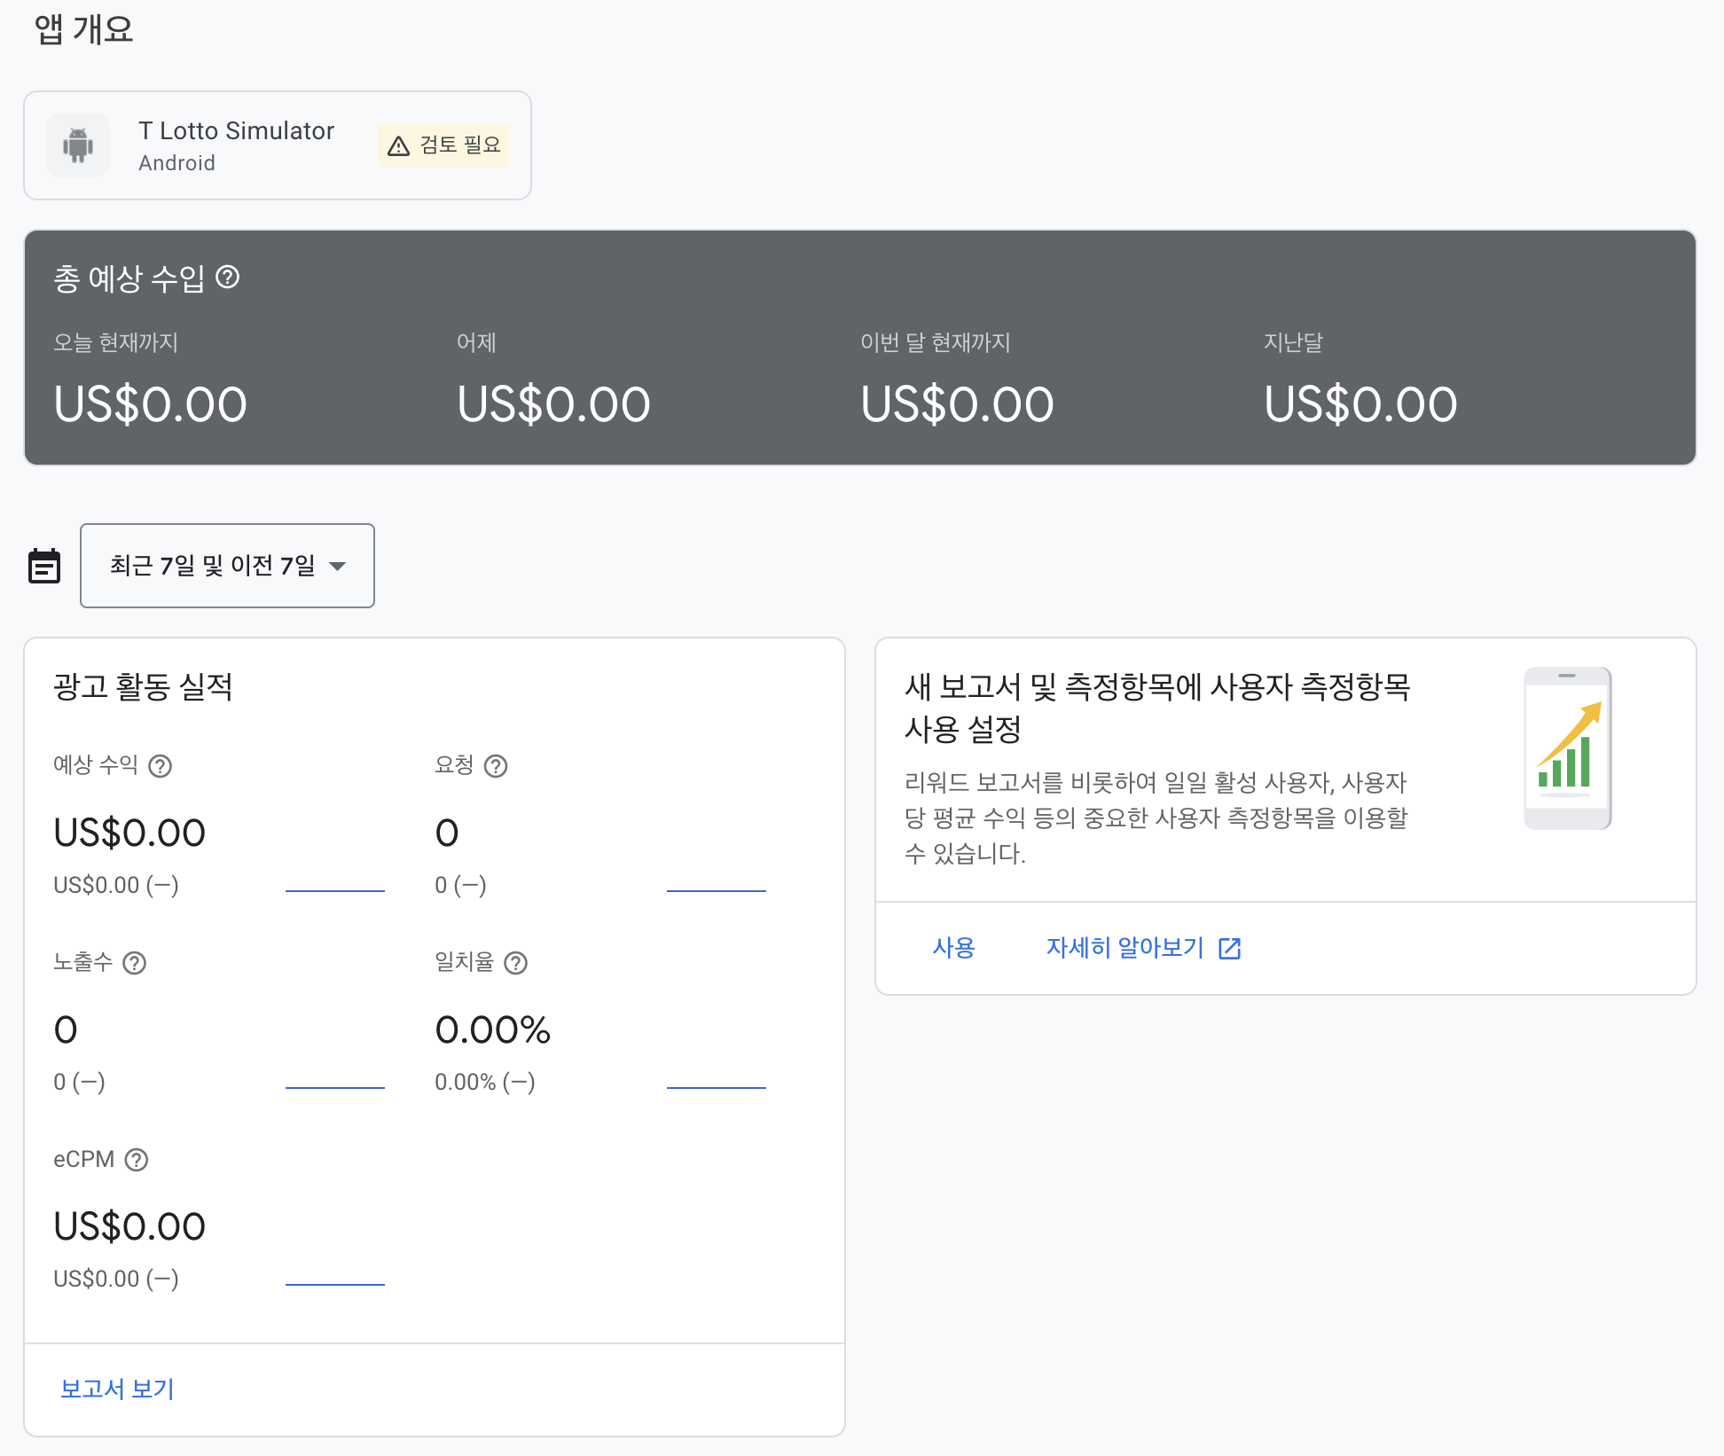Click help icon next to 예상 수익
This screenshot has width=1724, height=1456.
tap(160, 766)
